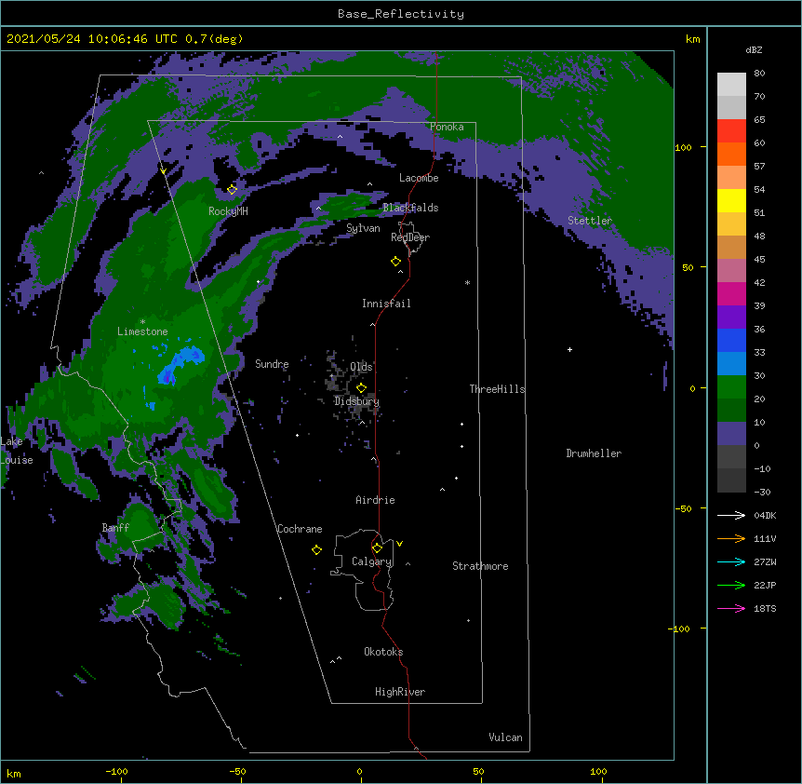This screenshot has width=802, height=784.
Task: Click the Sundre label
Action: [272, 364]
